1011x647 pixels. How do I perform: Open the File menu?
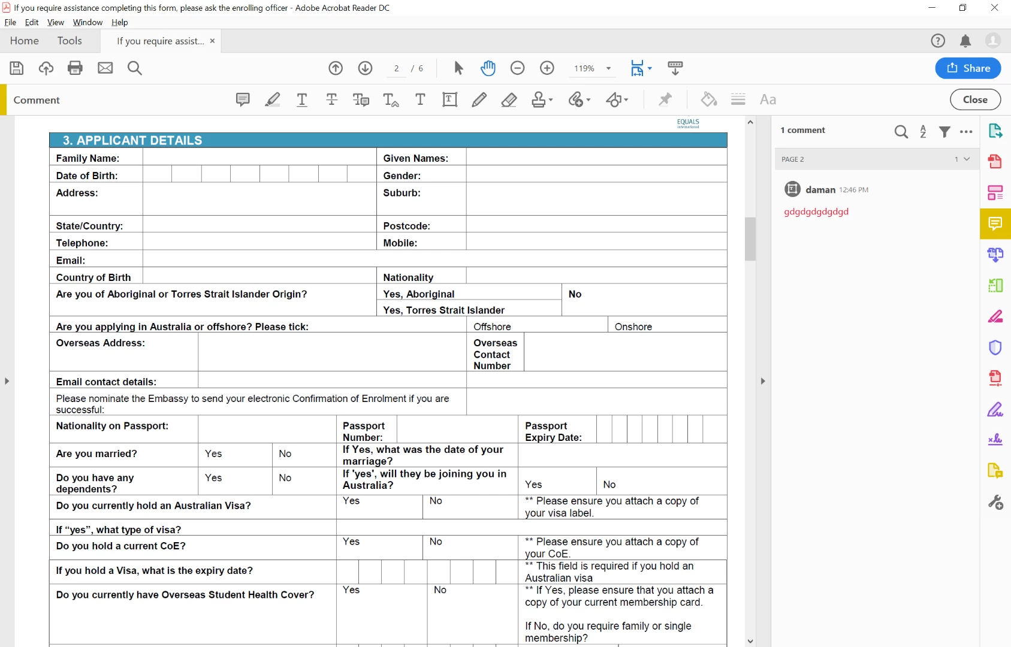(x=10, y=22)
